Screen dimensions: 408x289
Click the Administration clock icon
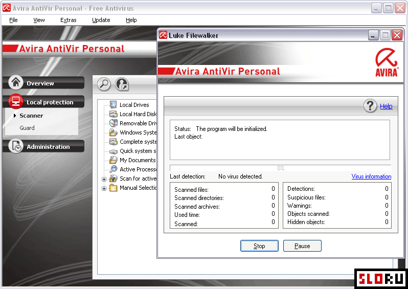tap(16, 146)
